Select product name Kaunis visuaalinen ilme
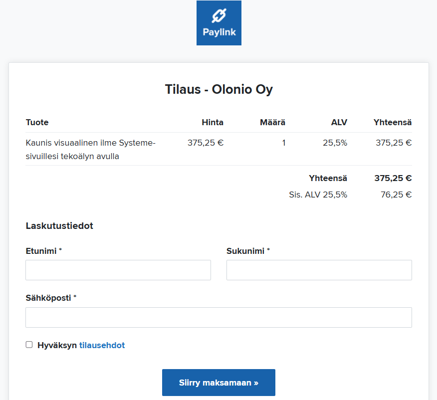This screenshot has width=437, height=400. [91, 150]
